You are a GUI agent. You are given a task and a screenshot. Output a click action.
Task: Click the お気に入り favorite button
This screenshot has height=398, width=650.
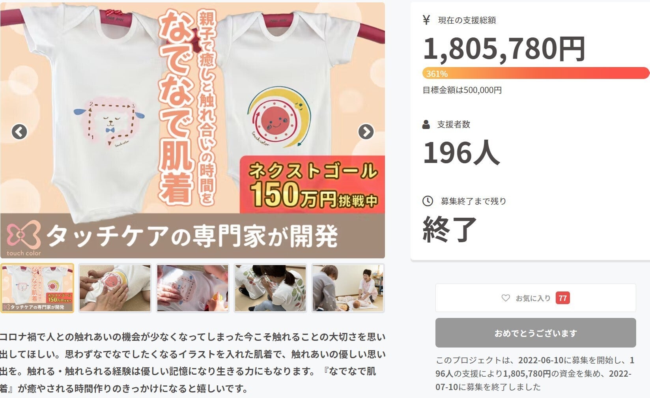pyautogui.click(x=536, y=298)
